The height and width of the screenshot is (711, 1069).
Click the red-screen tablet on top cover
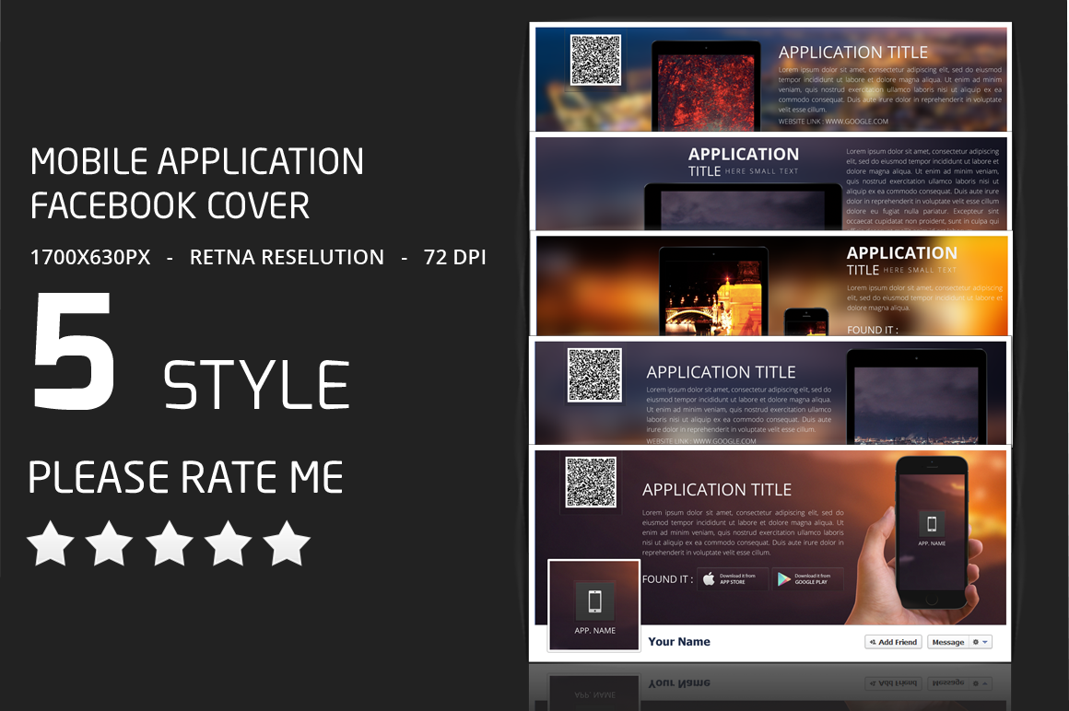coord(707,93)
